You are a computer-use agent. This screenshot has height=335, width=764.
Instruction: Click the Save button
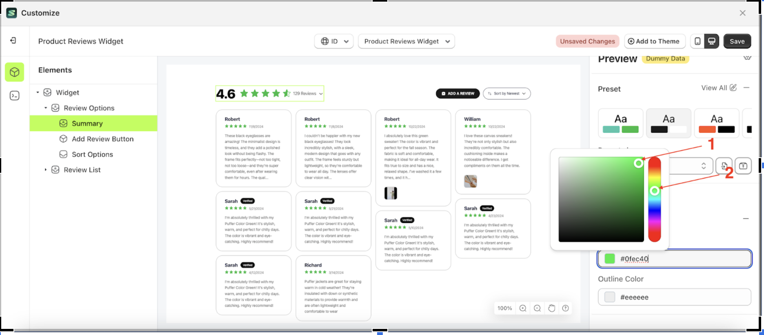click(x=737, y=41)
